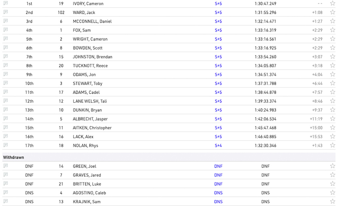Open S+5 link for ODAMS, Jon
Image resolution: width=338 pixels, height=206 pixels.
pos(218,75)
